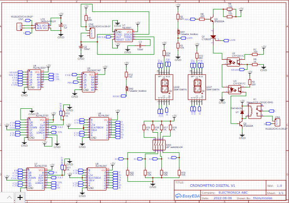Select resistor R4 100

click(230, 9)
